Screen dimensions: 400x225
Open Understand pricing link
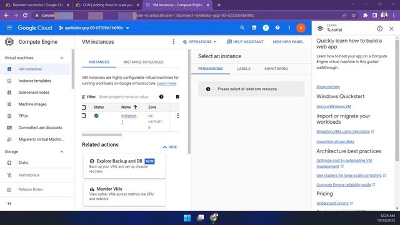point(332,203)
